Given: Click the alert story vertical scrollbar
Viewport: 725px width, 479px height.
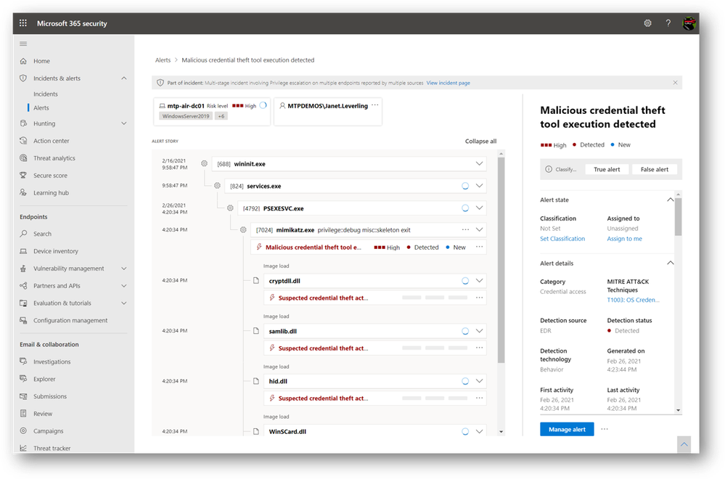Looking at the screenshot, I should (501, 260).
